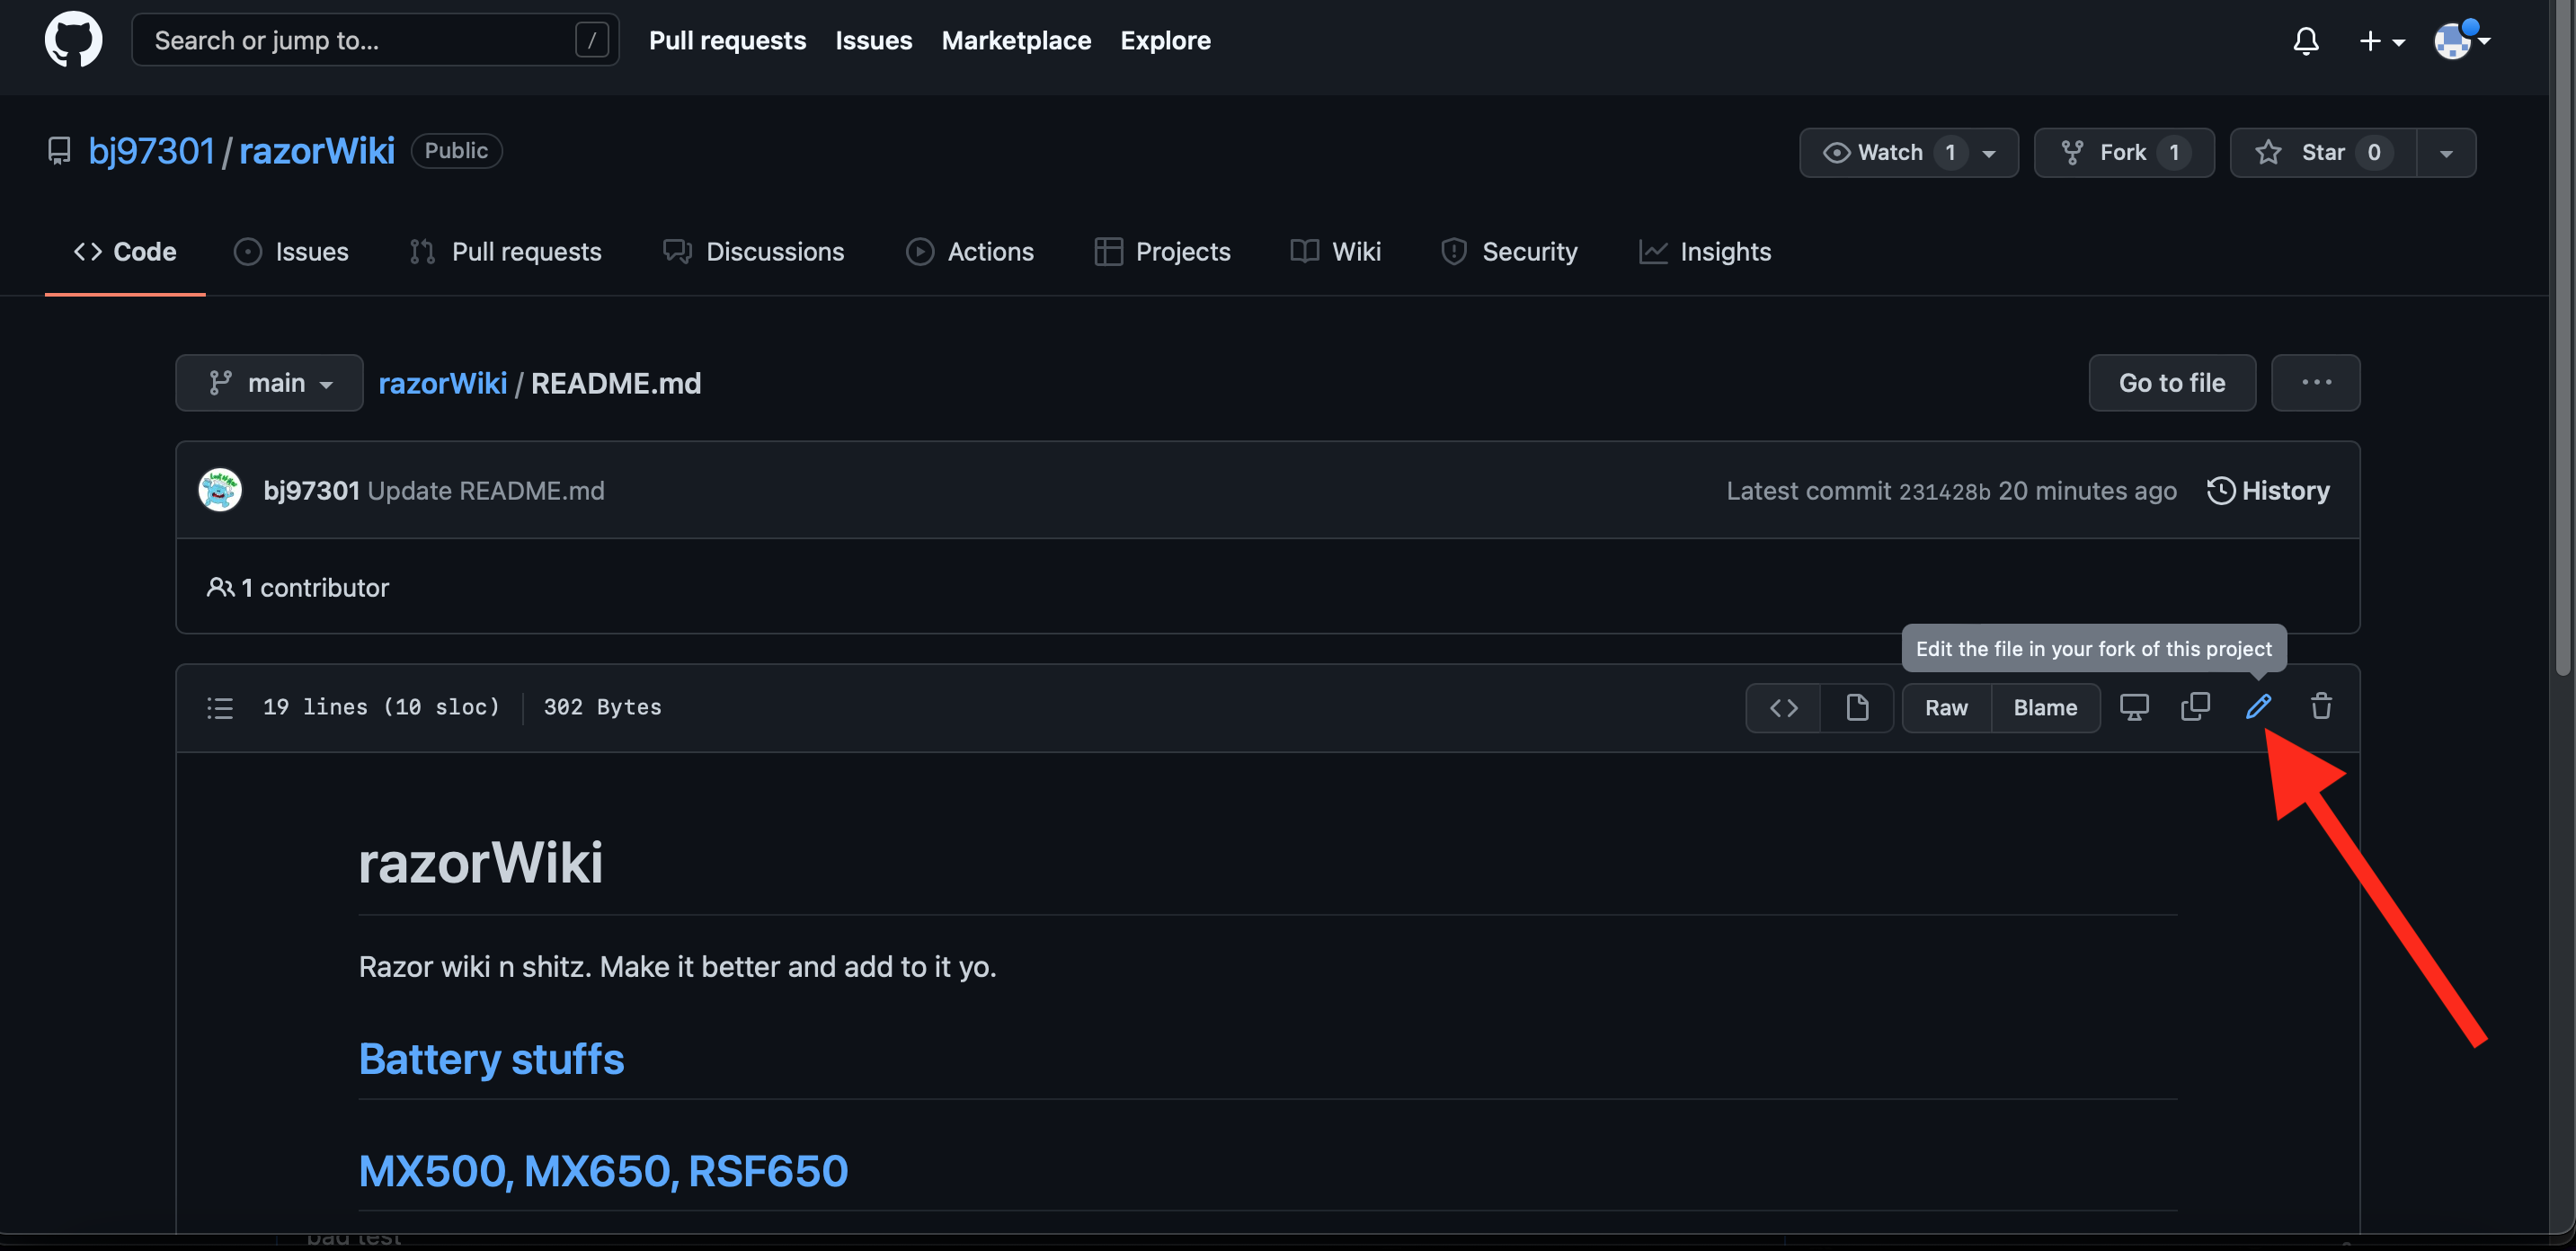Open the main branch selector dropdown

(x=269, y=383)
